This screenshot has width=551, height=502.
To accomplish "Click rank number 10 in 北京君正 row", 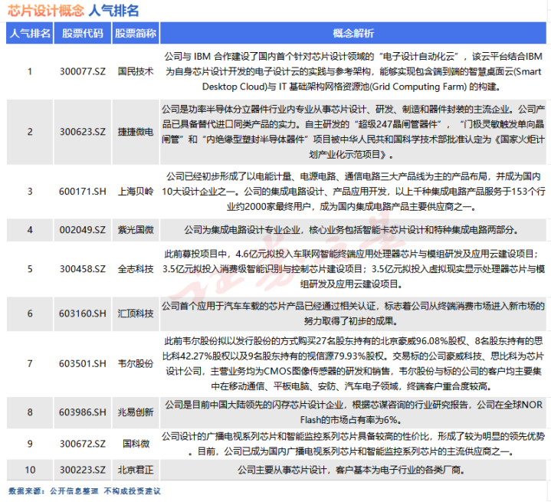I will (x=30, y=470).
